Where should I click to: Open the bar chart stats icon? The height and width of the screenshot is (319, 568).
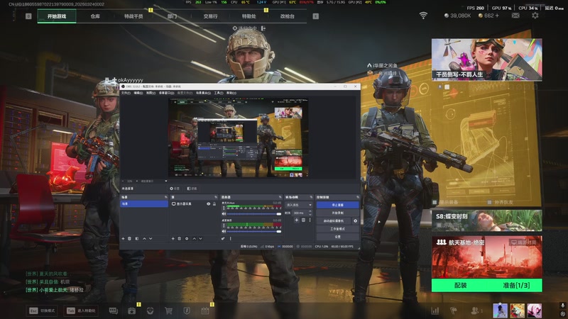pos(435,310)
